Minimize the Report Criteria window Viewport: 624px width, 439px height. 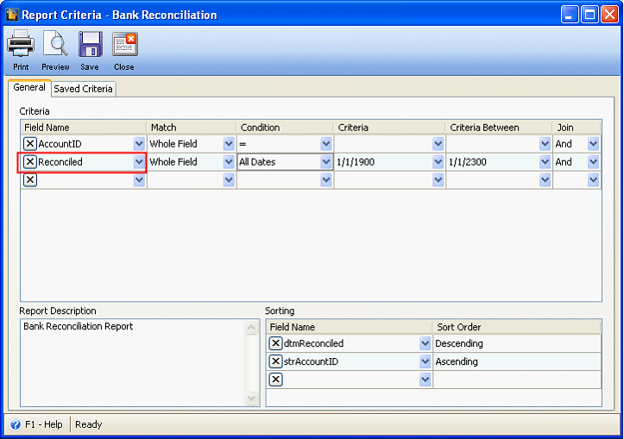coord(570,15)
